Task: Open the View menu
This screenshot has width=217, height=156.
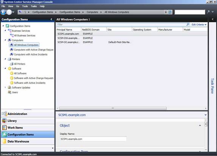Action: click(11, 6)
